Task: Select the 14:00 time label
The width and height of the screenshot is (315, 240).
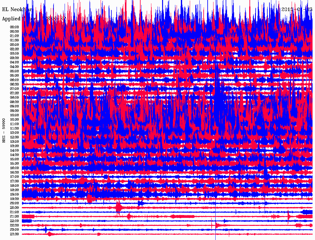Action: (x=14, y=150)
